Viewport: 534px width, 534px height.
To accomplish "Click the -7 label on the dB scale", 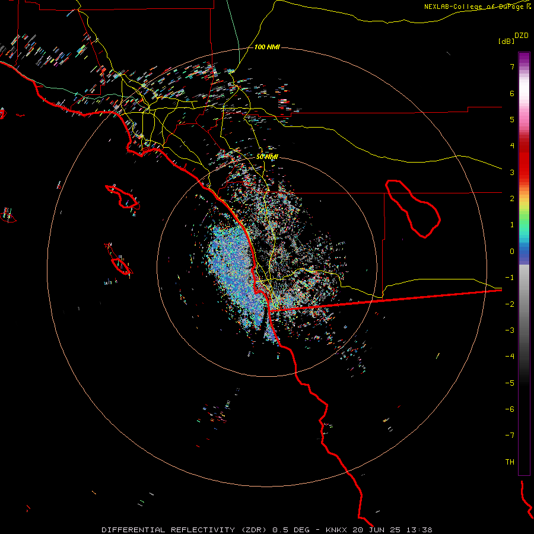I will (x=510, y=436).
